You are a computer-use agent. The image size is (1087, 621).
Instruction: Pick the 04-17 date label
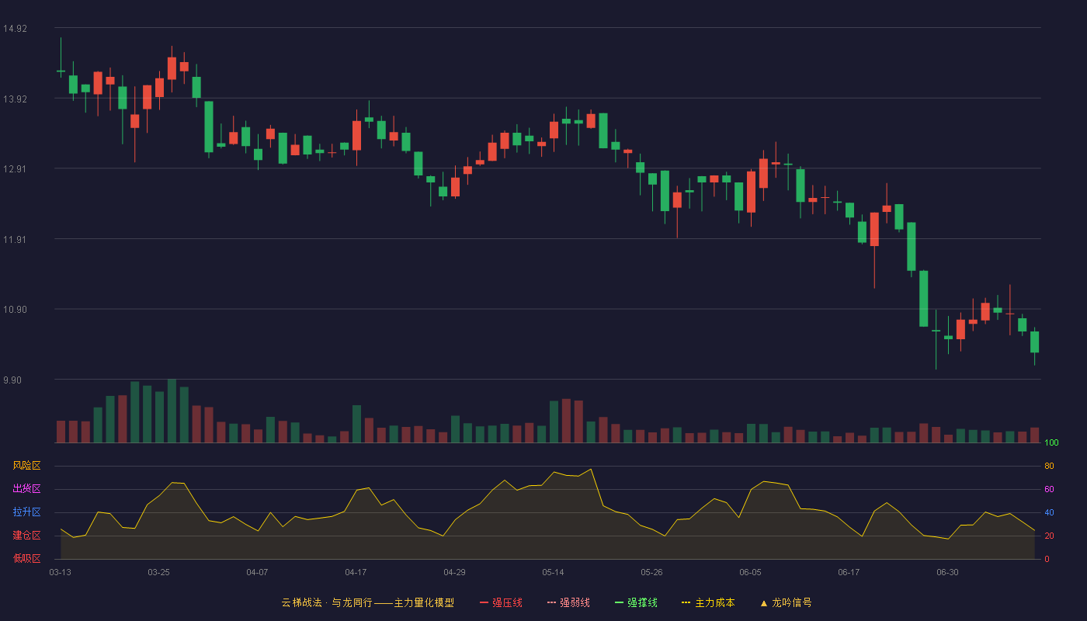356,572
